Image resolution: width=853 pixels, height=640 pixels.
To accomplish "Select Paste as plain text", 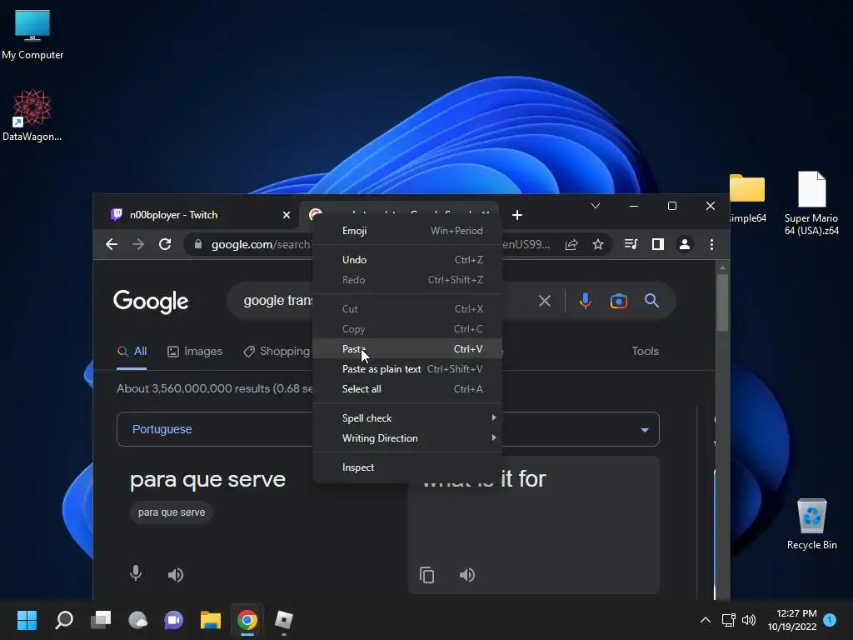I will [x=407, y=369].
